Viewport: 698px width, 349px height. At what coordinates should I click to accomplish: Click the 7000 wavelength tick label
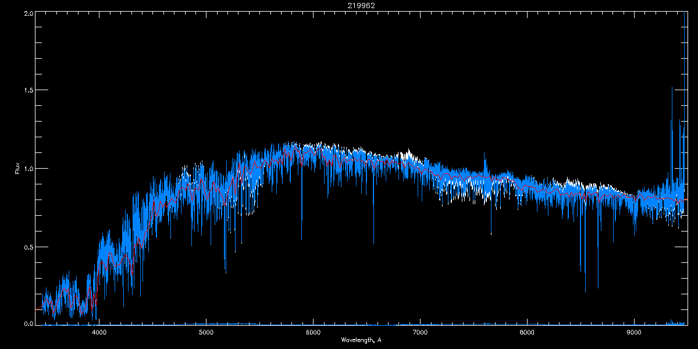[x=420, y=333]
